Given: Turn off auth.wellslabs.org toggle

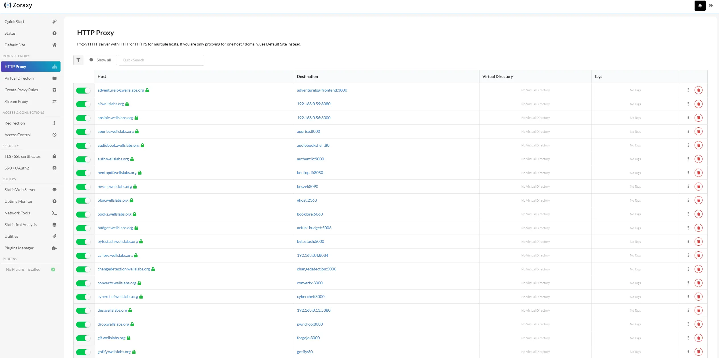Looking at the screenshot, I should [x=83, y=159].
